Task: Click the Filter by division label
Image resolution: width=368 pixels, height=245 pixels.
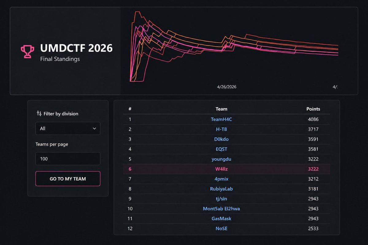Action: coord(61,114)
